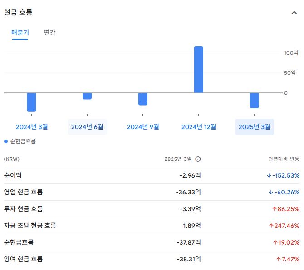
Task: Click the 2024년 6월 small negative bar
Action: (x=87, y=96)
